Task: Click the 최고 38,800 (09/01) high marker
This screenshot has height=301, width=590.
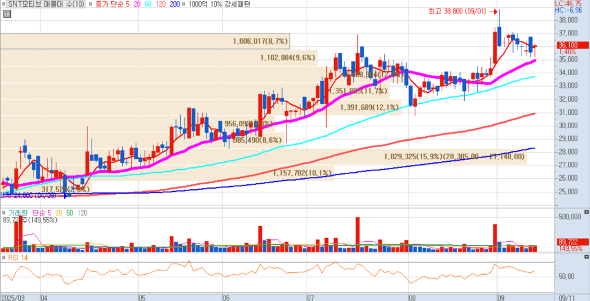Action: click(458, 12)
